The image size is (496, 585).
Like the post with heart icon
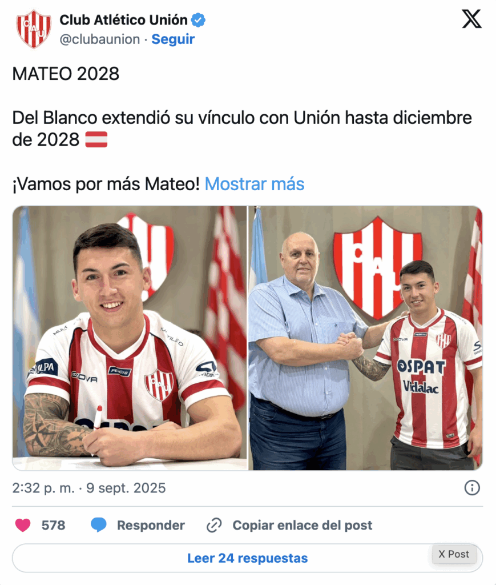[23, 525]
